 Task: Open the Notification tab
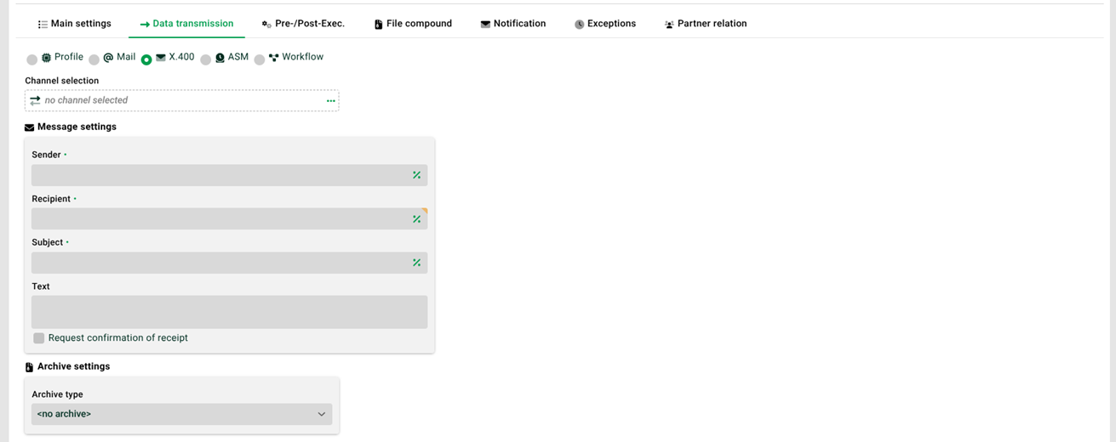[x=512, y=24]
